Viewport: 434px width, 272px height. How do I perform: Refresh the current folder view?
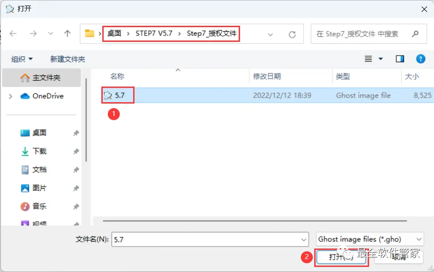click(x=292, y=35)
